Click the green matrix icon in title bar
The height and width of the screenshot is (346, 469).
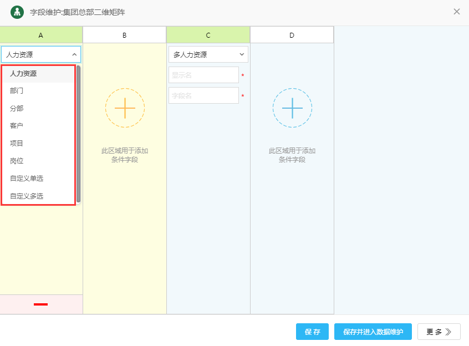click(17, 12)
